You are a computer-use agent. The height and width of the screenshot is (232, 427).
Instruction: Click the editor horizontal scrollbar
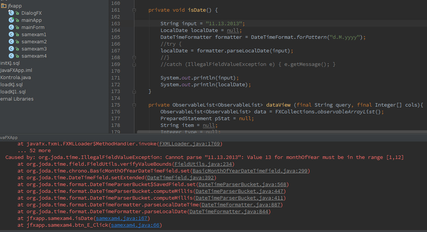(x=282, y=132)
